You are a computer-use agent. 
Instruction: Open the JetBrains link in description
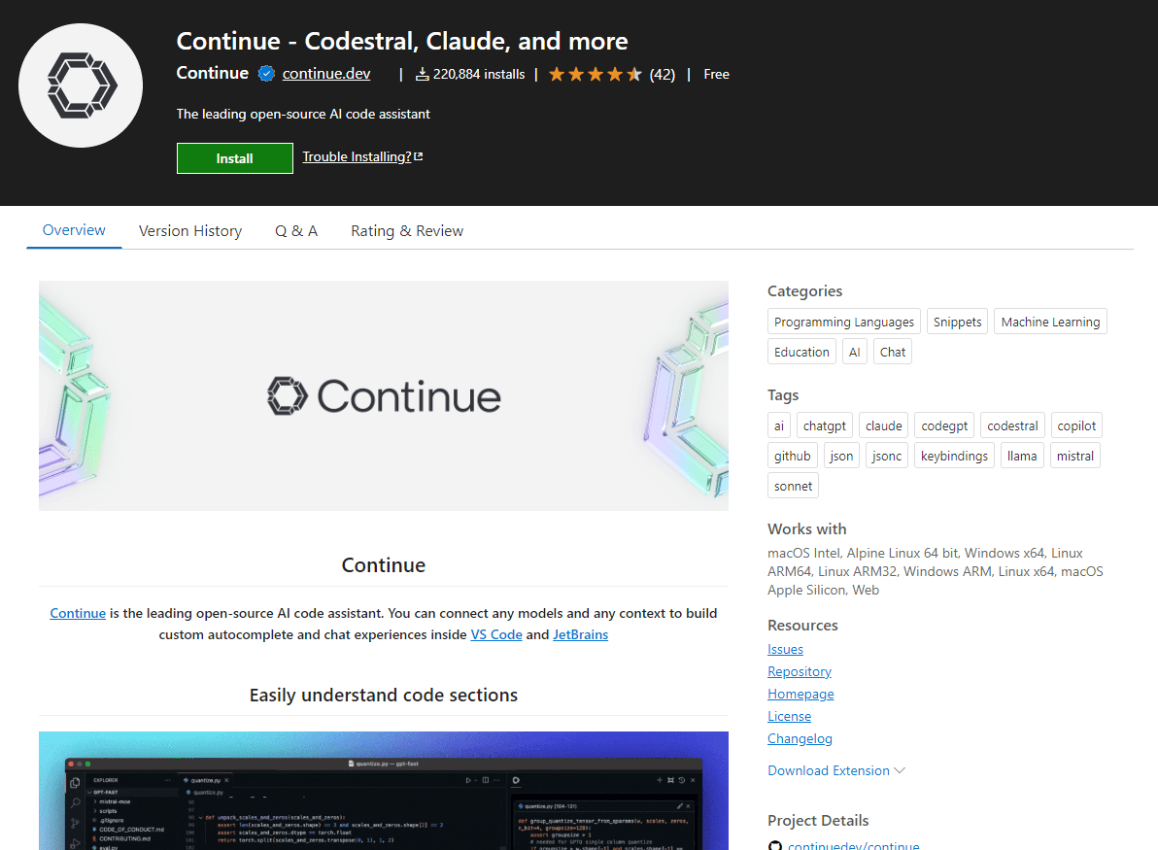581,634
